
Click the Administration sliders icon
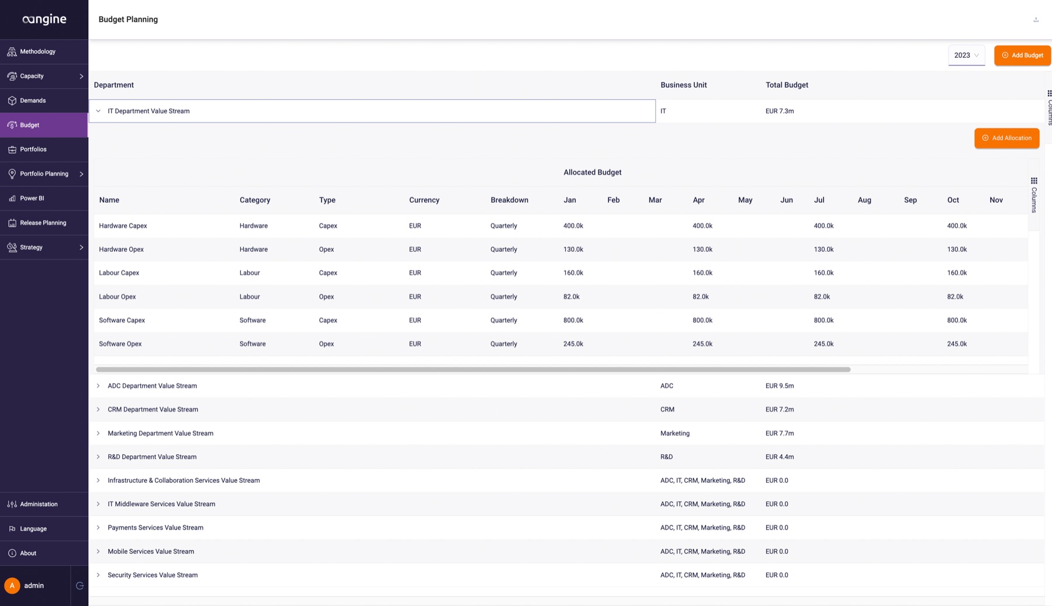click(x=12, y=504)
